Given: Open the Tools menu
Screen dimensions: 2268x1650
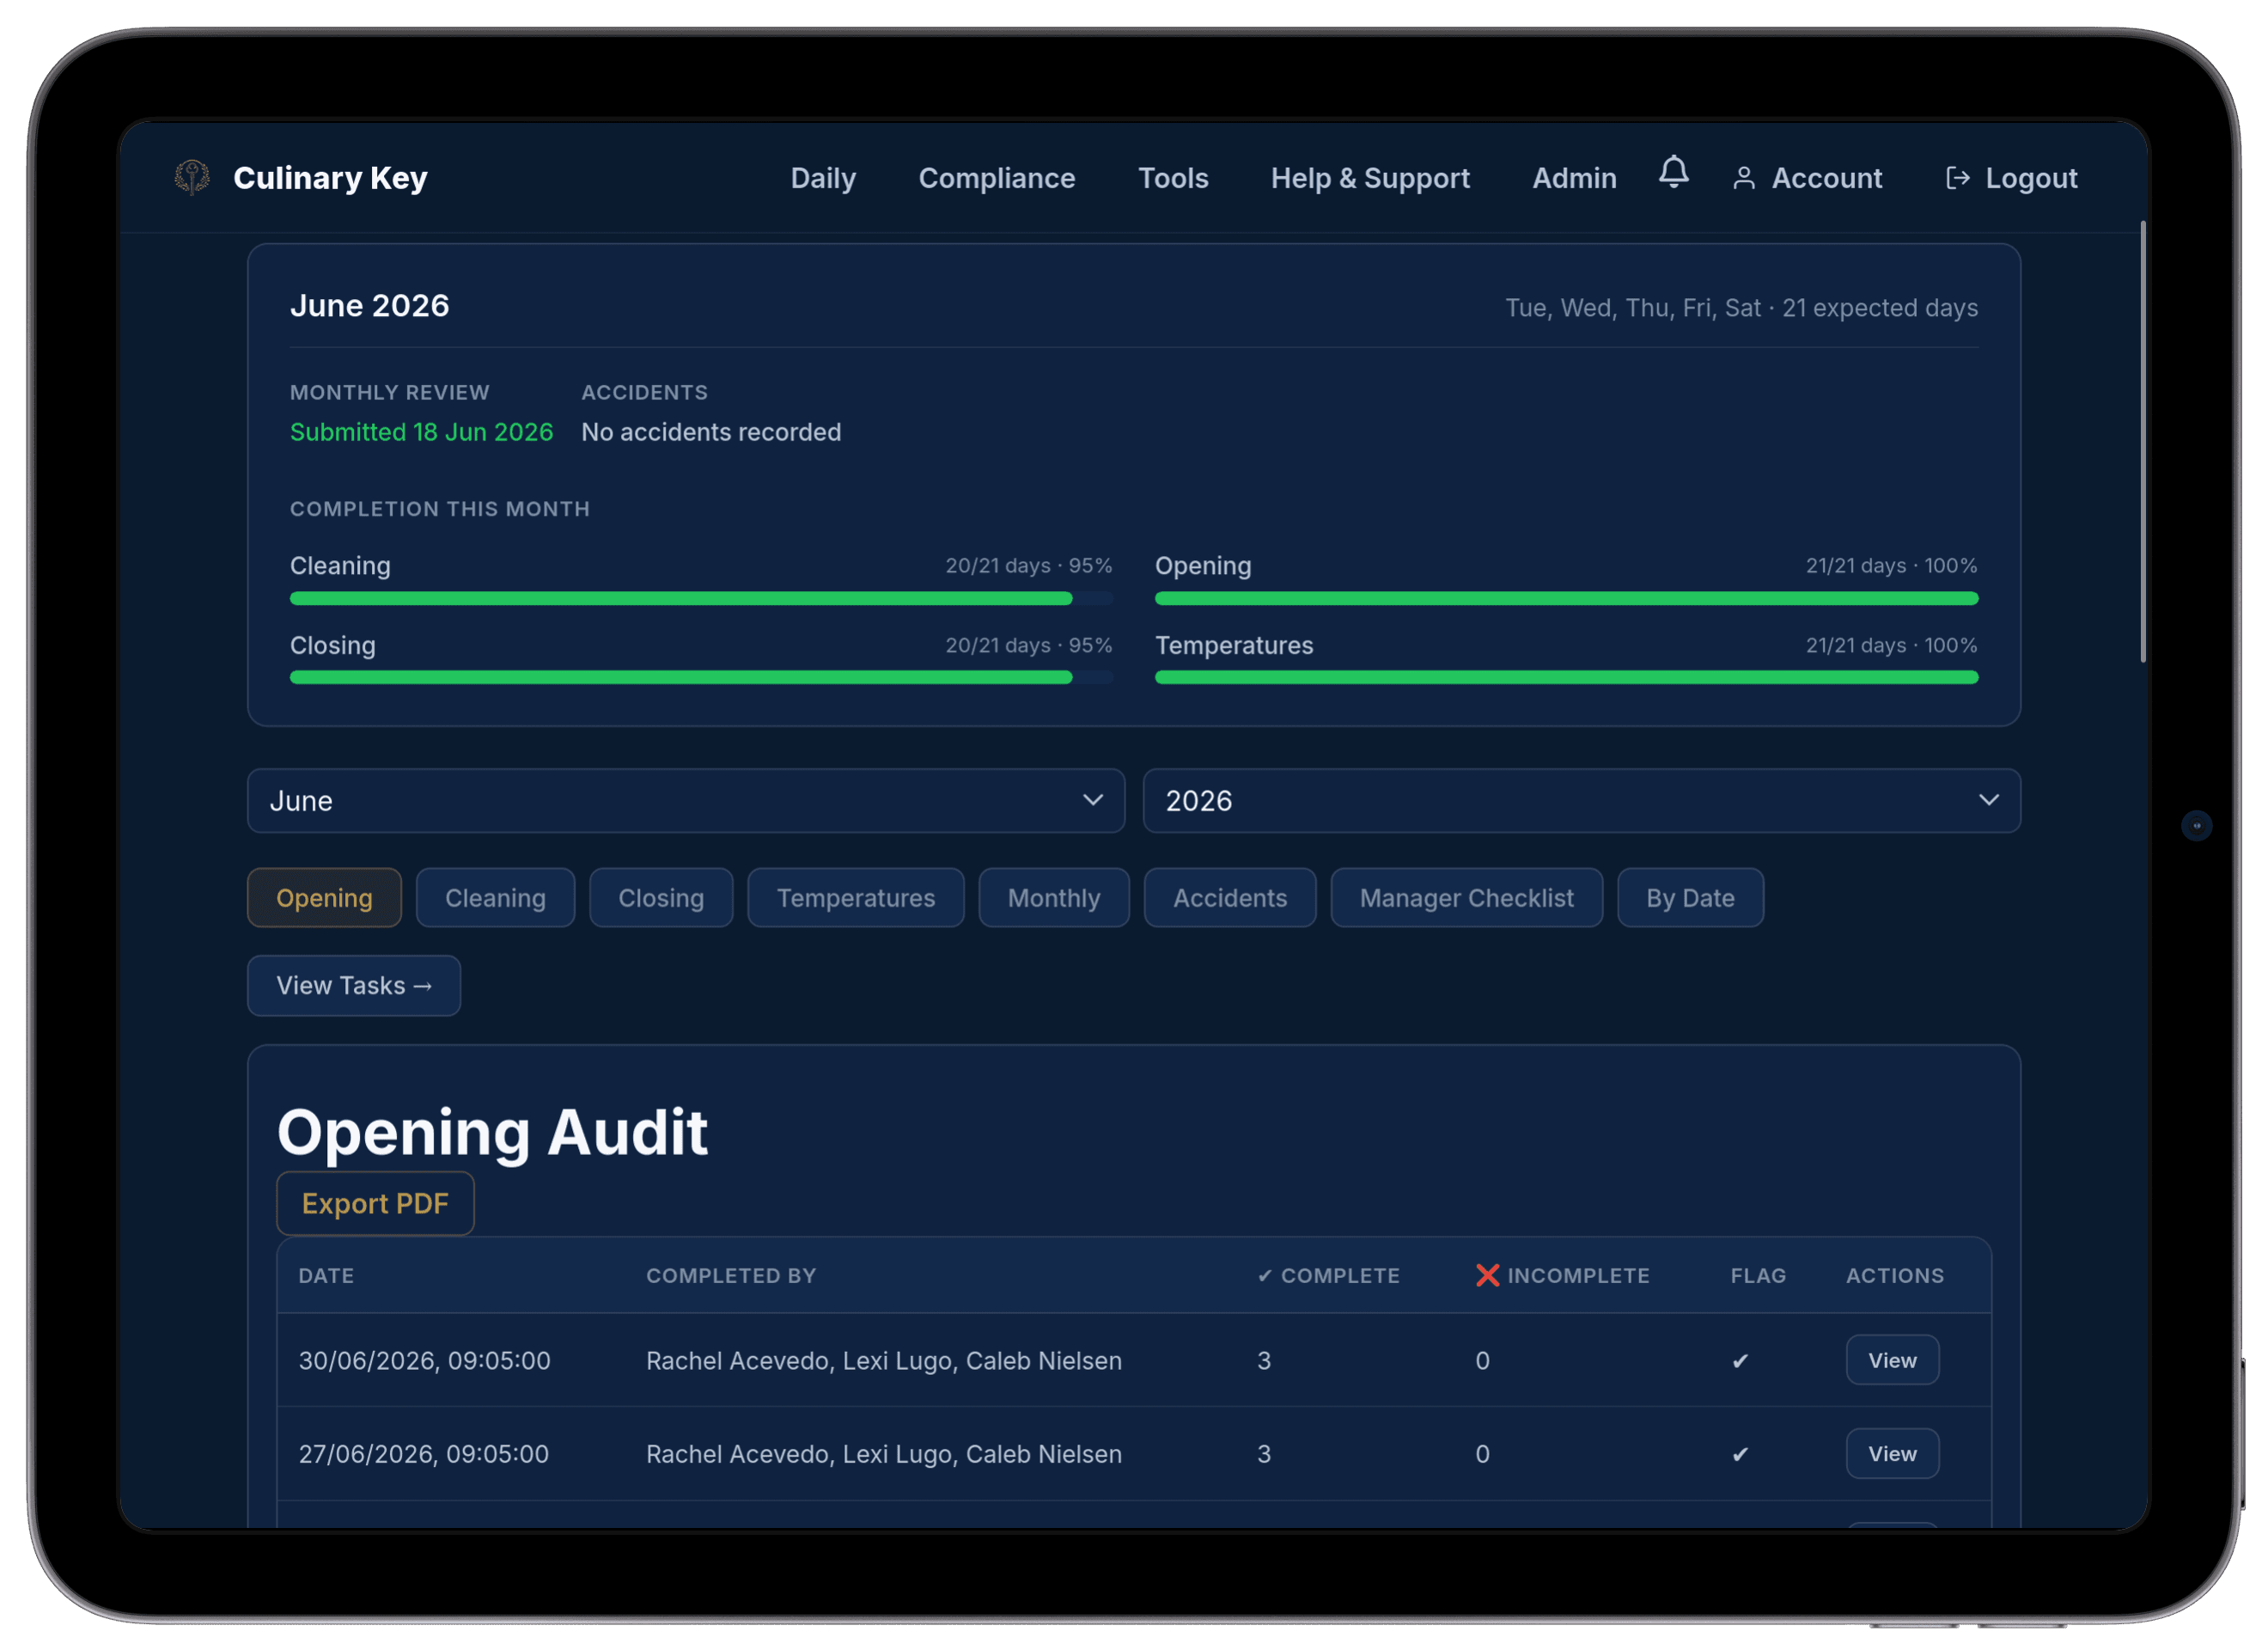Looking at the screenshot, I should point(1173,178).
